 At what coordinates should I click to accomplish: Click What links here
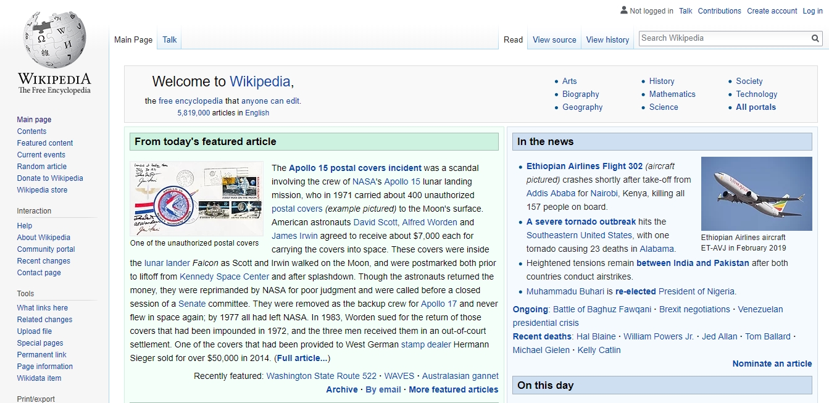point(43,308)
